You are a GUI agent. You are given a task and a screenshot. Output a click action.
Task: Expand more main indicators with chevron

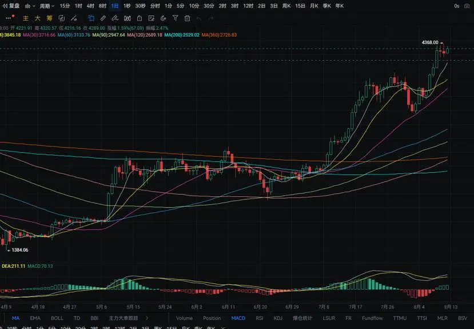tap(147, 318)
